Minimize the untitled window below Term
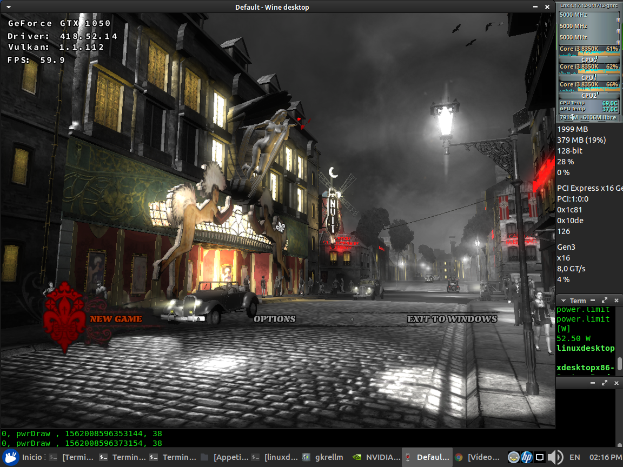The image size is (623, 467). click(592, 383)
